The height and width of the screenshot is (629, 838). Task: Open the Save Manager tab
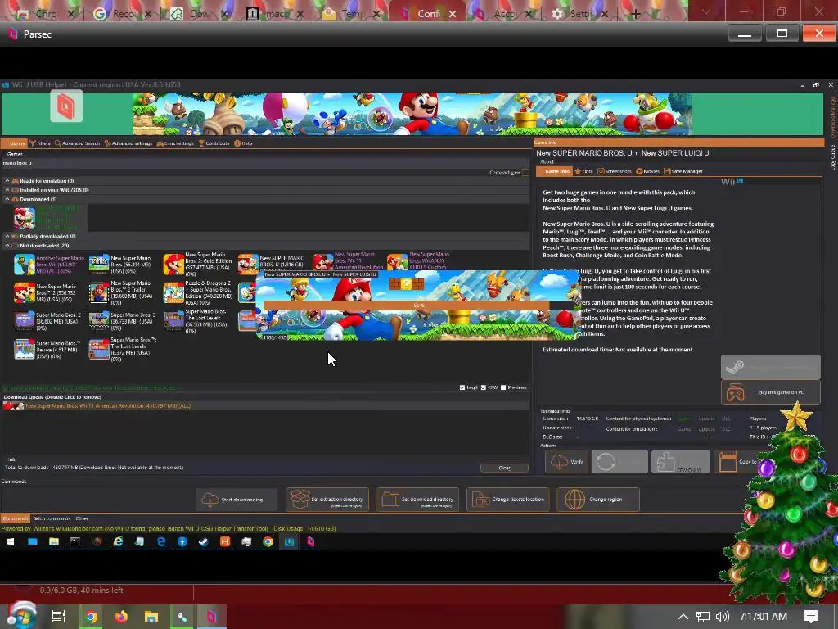(683, 171)
